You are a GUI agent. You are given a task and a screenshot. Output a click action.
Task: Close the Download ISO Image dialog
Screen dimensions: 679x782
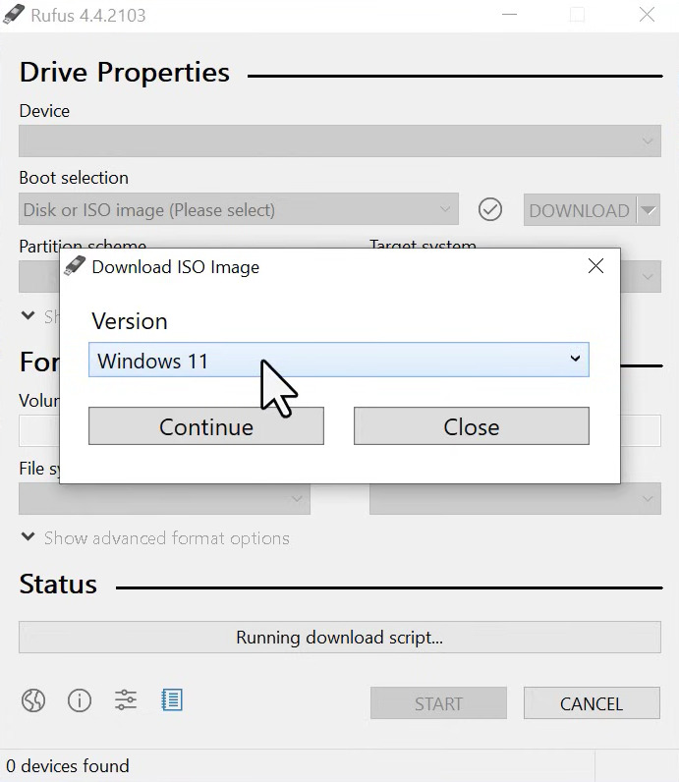[x=595, y=266]
